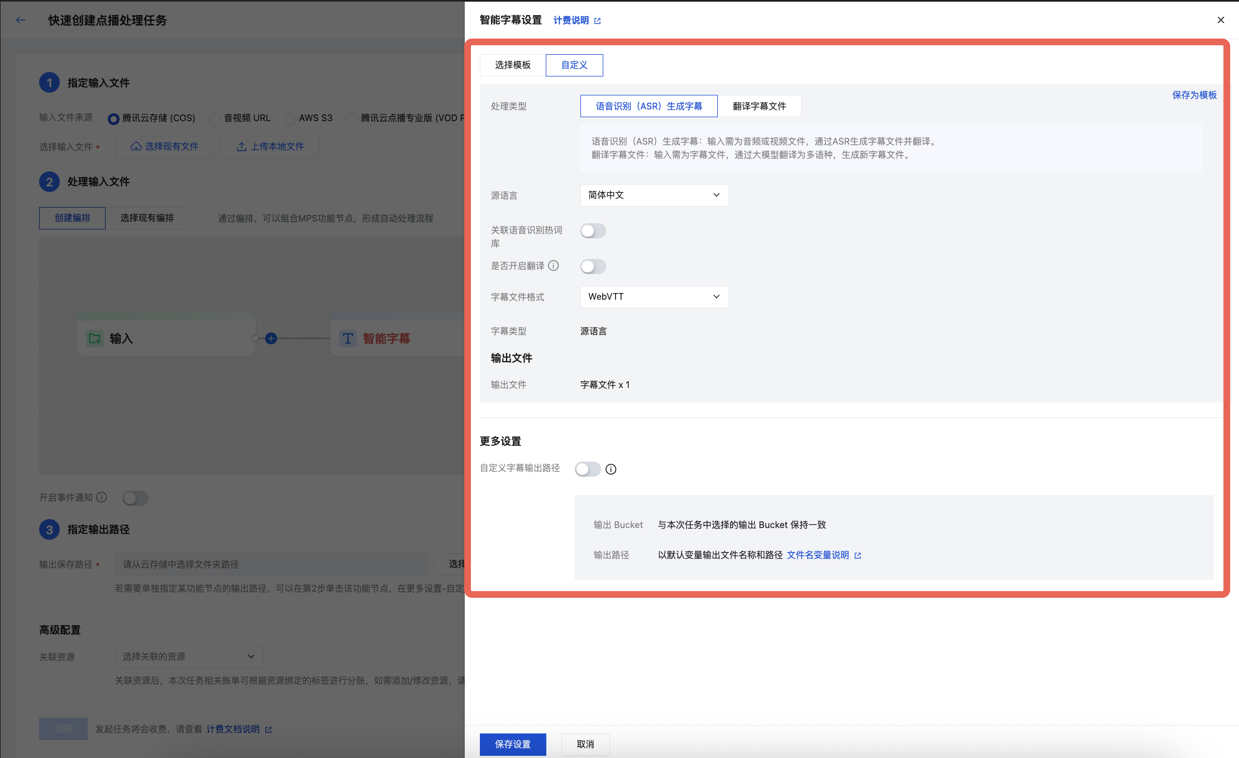
Task: Click the back arrow icon
Action: point(21,20)
